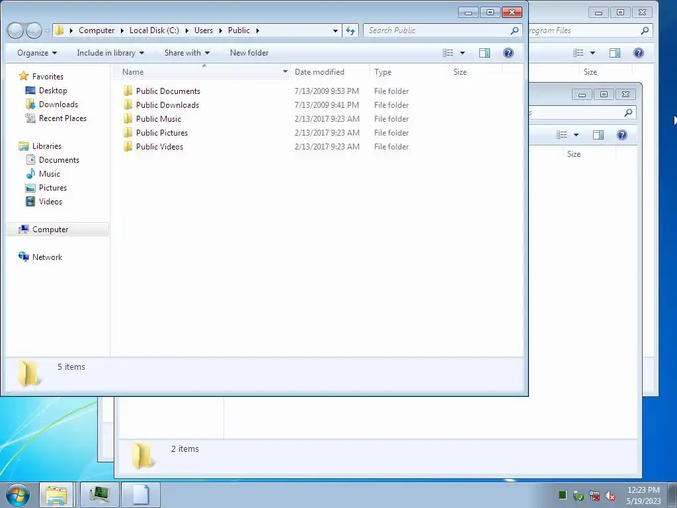This screenshot has height=508, width=677.
Task: Click the Windows Start button
Action: [18, 495]
